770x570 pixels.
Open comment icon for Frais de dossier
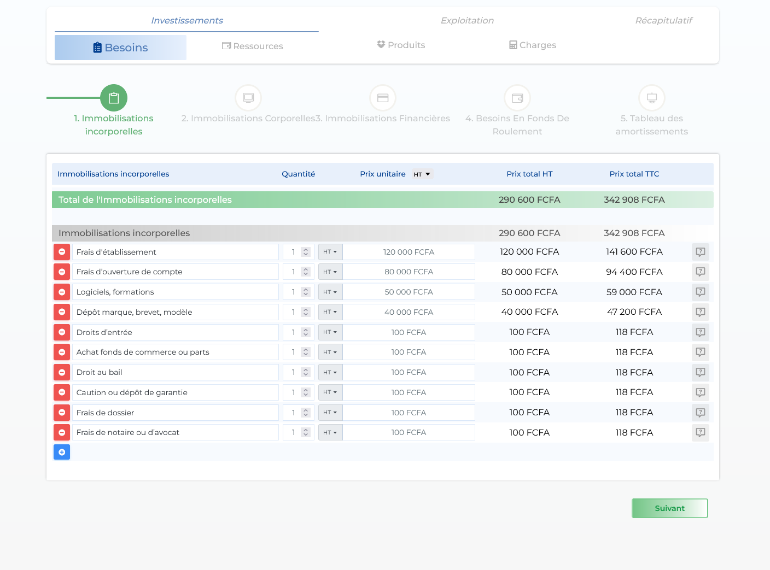coord(700,413)
